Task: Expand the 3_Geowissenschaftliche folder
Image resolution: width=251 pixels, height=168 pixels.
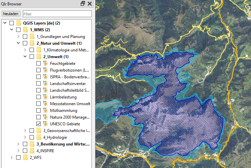Action: pos(25,131)
